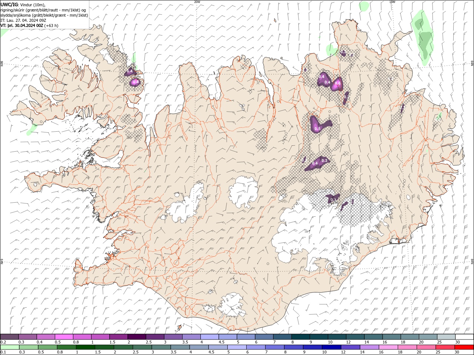Pick the lower legend swatch between 2.5 and 3

[x=142, y=347]
